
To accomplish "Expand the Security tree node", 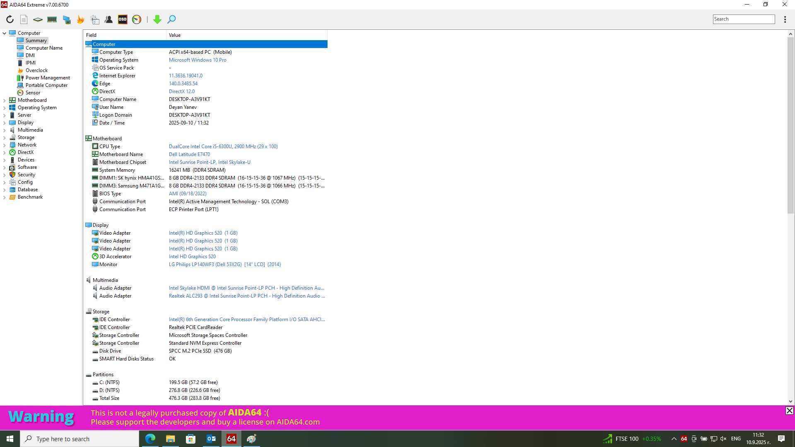I will coord(5,175).
